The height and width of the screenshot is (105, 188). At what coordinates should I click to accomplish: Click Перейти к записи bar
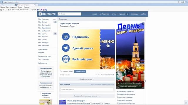click(87, 79)
